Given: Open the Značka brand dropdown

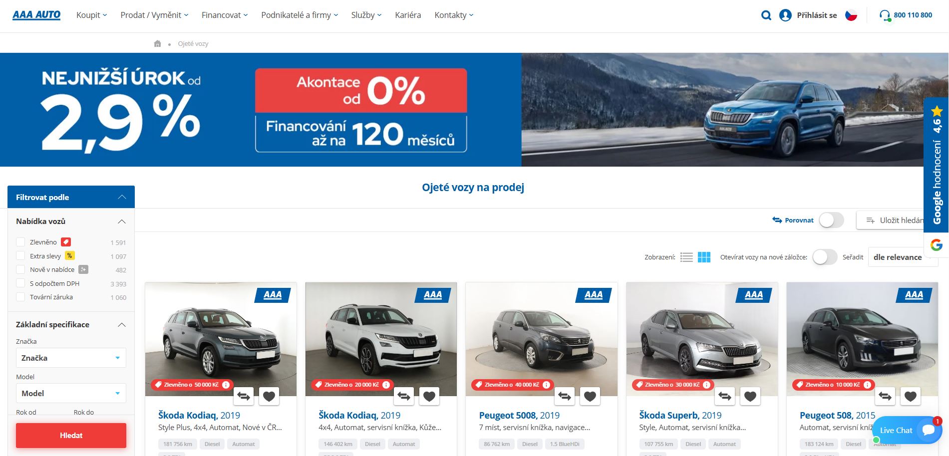Looking at the screenshot, I should tap(71, 358).
